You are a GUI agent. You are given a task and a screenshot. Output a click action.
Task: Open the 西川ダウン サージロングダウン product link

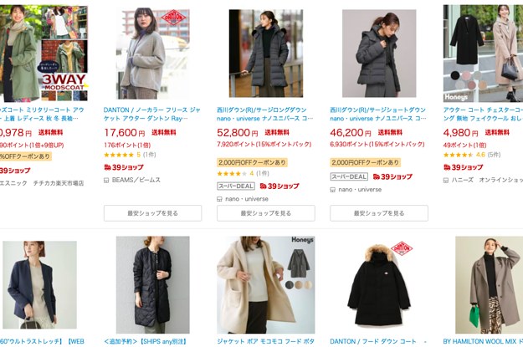pos(265,114)
